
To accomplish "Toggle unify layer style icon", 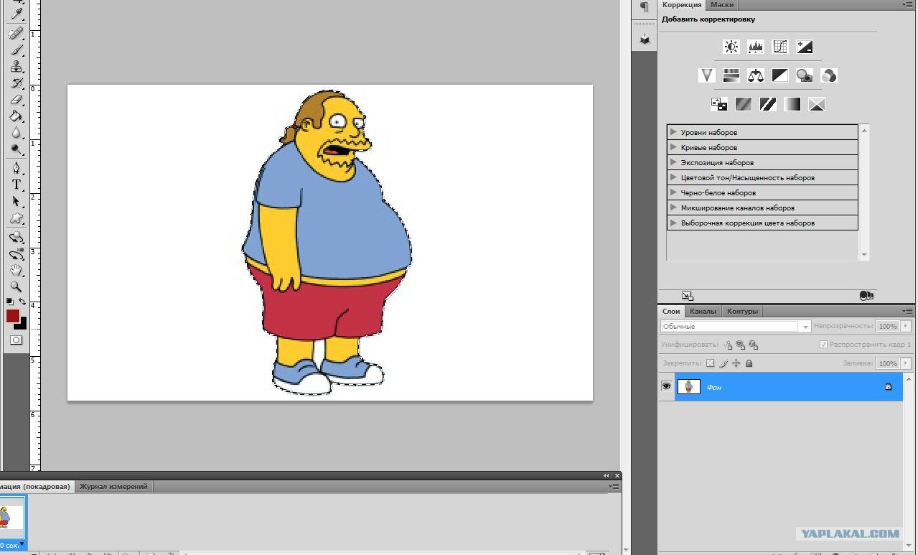I will 753,345.
